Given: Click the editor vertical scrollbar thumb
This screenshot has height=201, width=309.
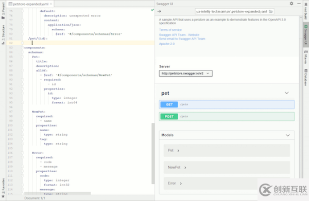Looking at the screenshot, I should coord(153,153).
